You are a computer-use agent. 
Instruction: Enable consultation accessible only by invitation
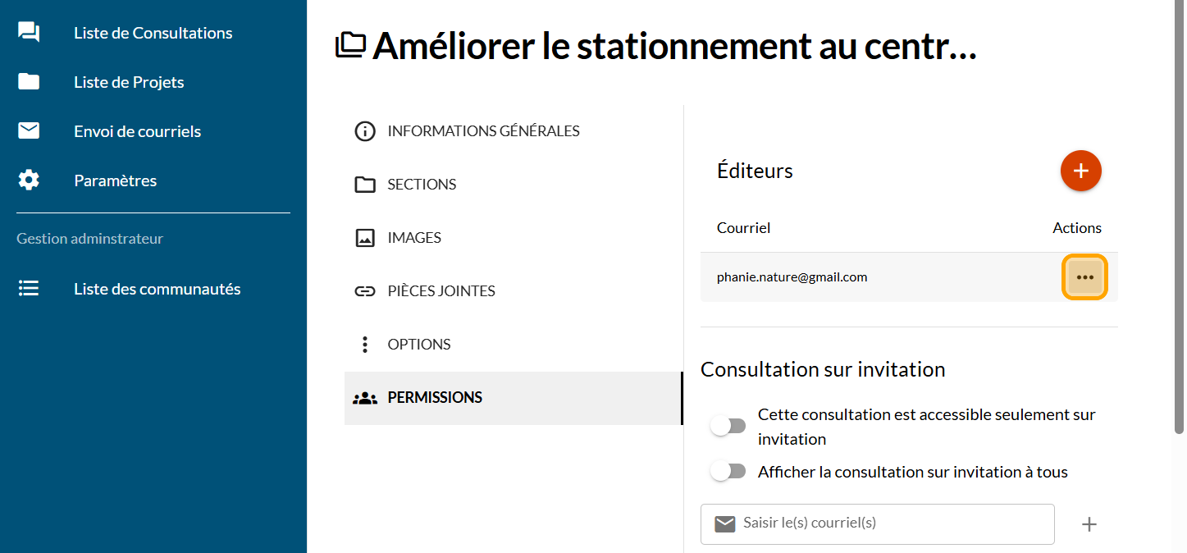pos(728,426)
